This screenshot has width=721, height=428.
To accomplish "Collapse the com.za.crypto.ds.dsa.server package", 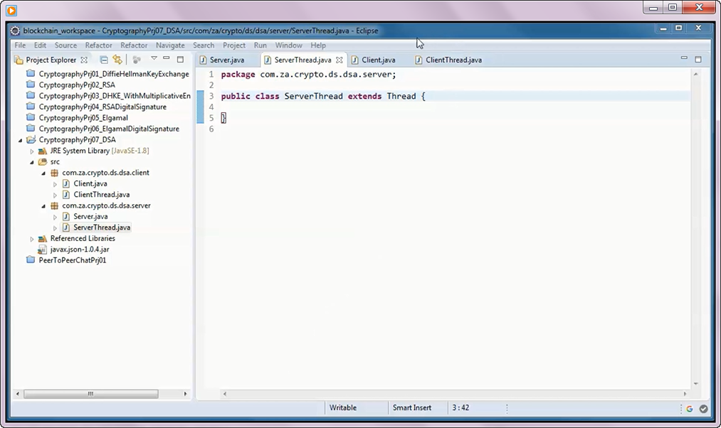I will tap(43, 206).
